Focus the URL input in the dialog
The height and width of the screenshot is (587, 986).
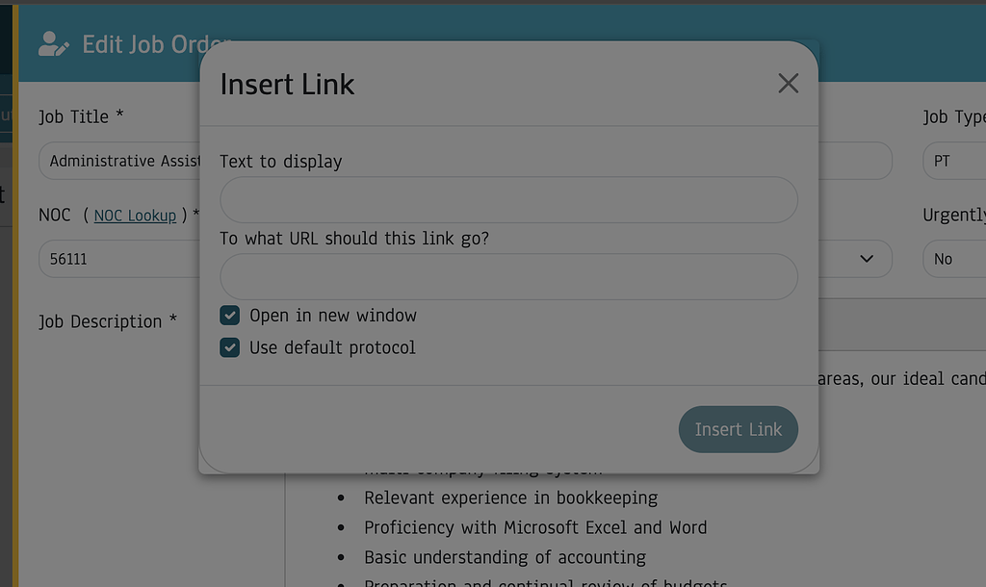coord(508,277)
